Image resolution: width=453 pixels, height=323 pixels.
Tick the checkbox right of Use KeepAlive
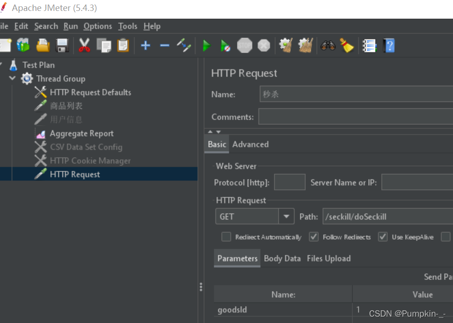pyautogui.click(x=446, y=237)
